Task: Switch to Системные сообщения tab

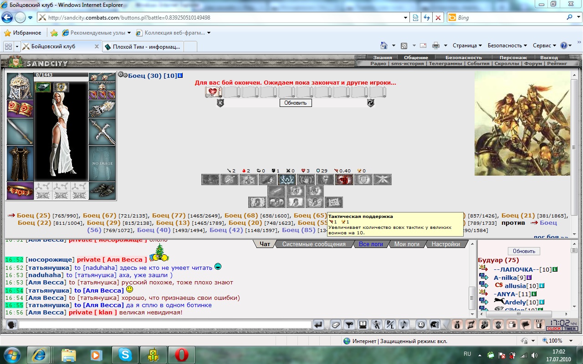Action: [313, 244]
